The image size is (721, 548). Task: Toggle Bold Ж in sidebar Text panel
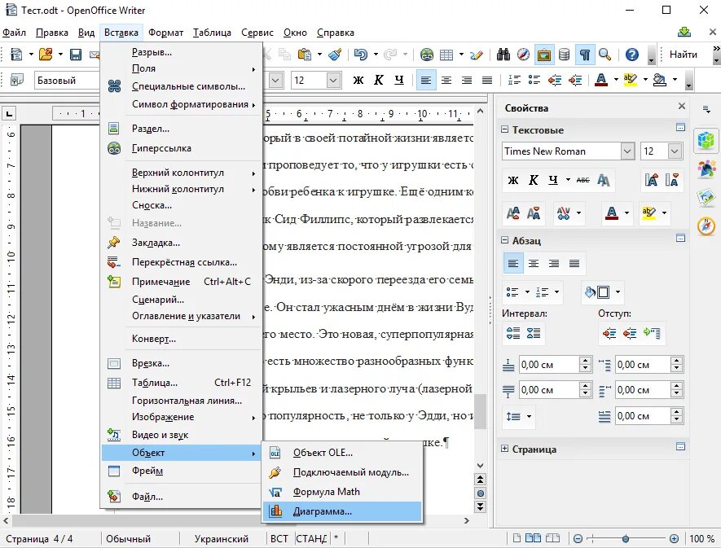coord(512,180)
